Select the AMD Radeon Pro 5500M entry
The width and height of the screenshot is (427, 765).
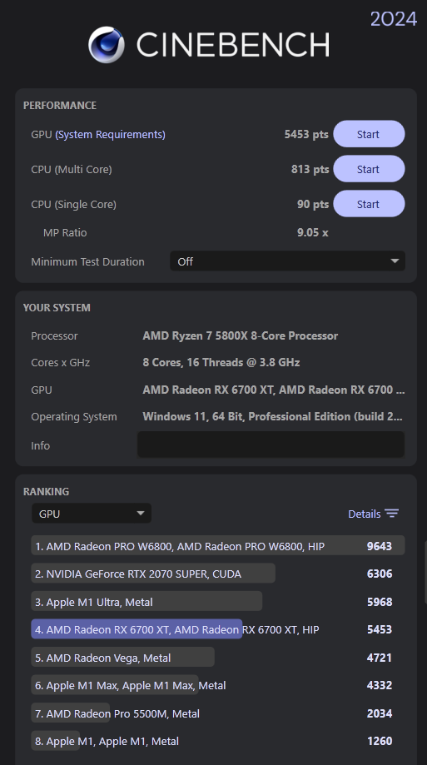[x=218, y=713]
